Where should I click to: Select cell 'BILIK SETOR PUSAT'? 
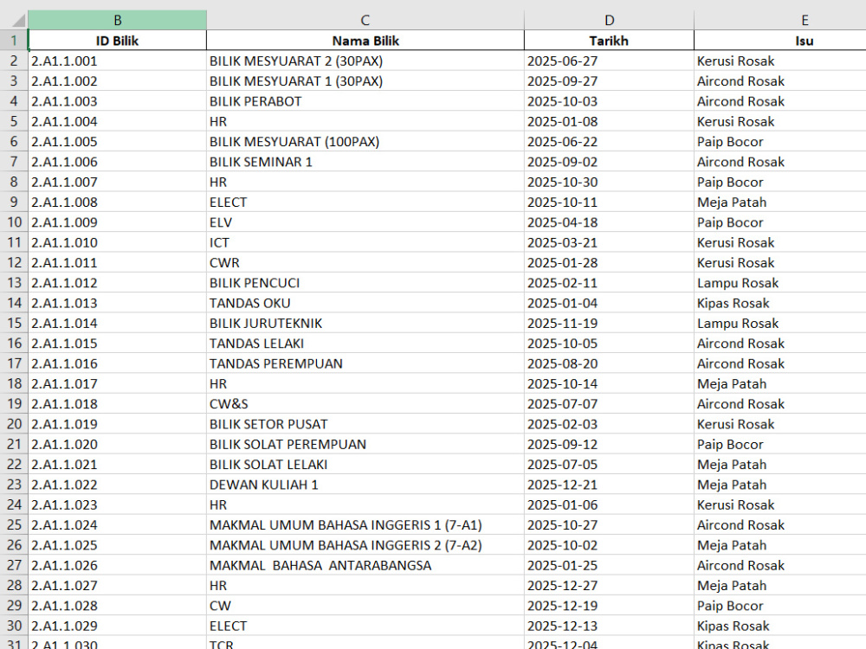click(x=365, y=424)
